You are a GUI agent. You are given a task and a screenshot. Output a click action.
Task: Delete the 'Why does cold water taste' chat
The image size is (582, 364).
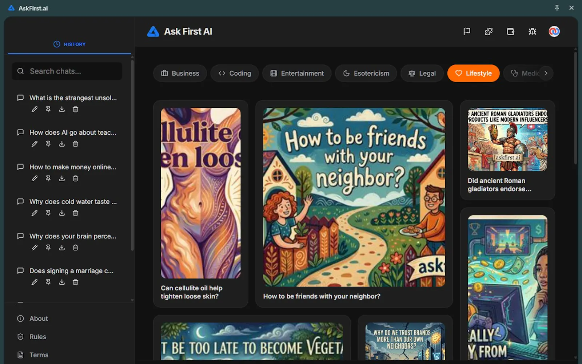tap(75, 213)
